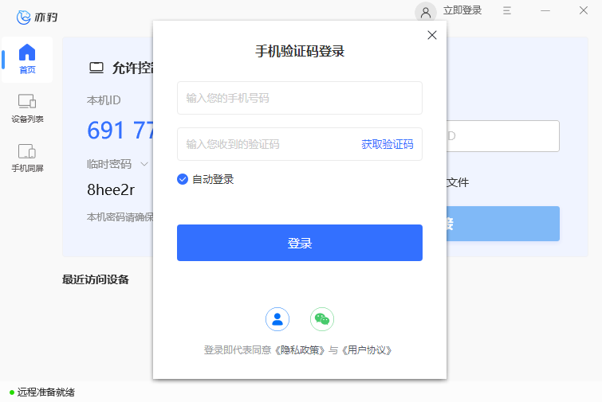Open the 用户协议 user agreement link

pyautogui.click(x=367, y=350)
